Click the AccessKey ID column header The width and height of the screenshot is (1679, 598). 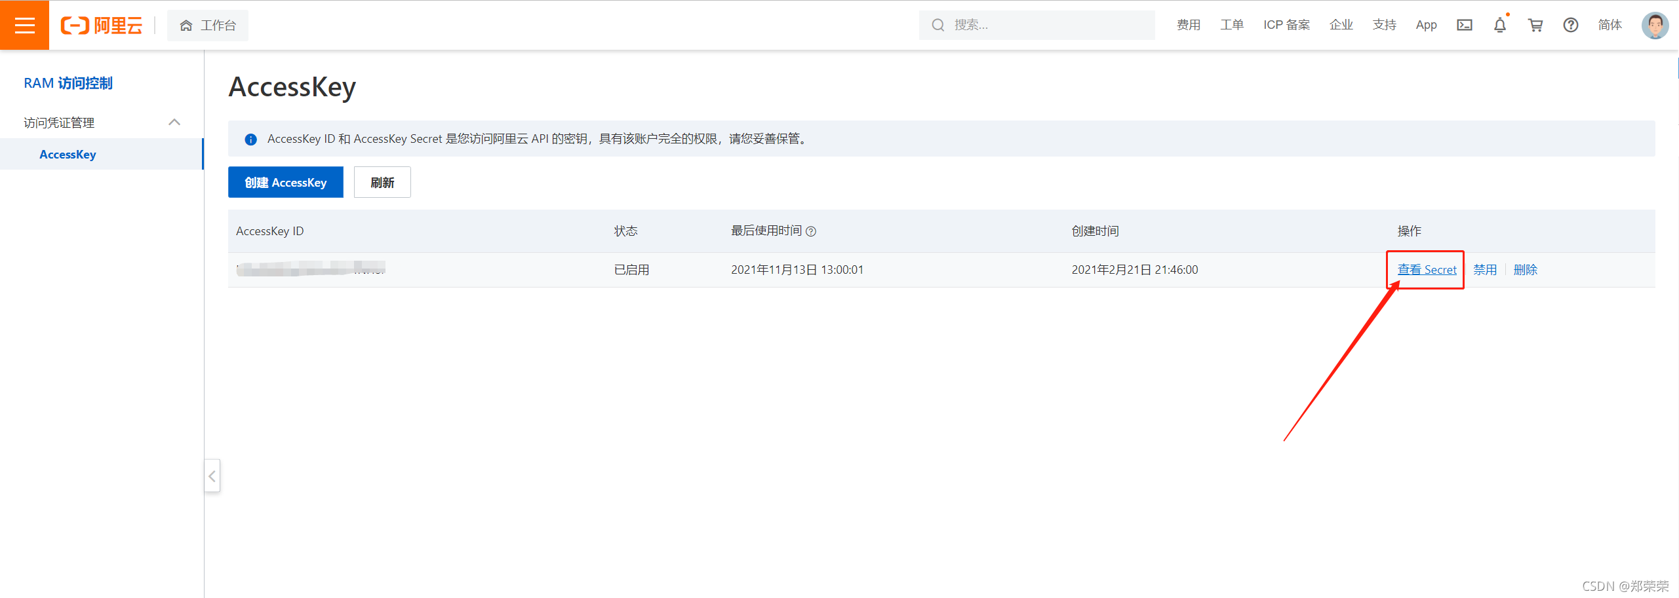[x=269, y=231]
